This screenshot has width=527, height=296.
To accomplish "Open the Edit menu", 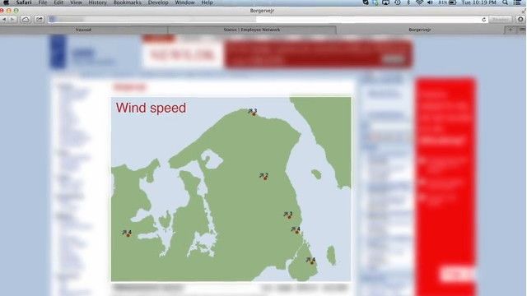I will (58, 2).
